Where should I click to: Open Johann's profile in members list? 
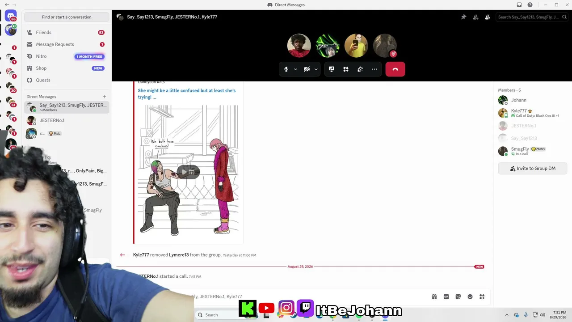[533, 100]
